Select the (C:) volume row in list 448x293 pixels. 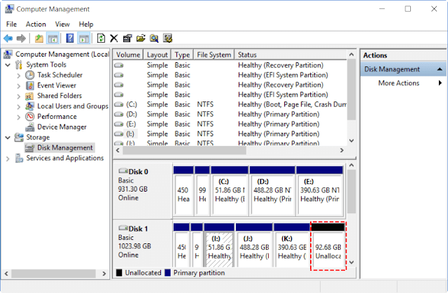point(230,104)
